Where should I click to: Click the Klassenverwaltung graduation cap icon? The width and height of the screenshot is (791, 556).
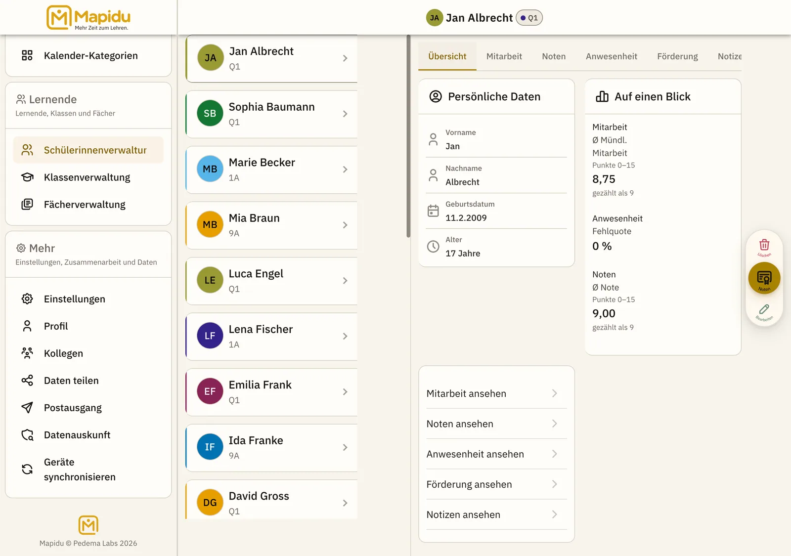[27, 177]
